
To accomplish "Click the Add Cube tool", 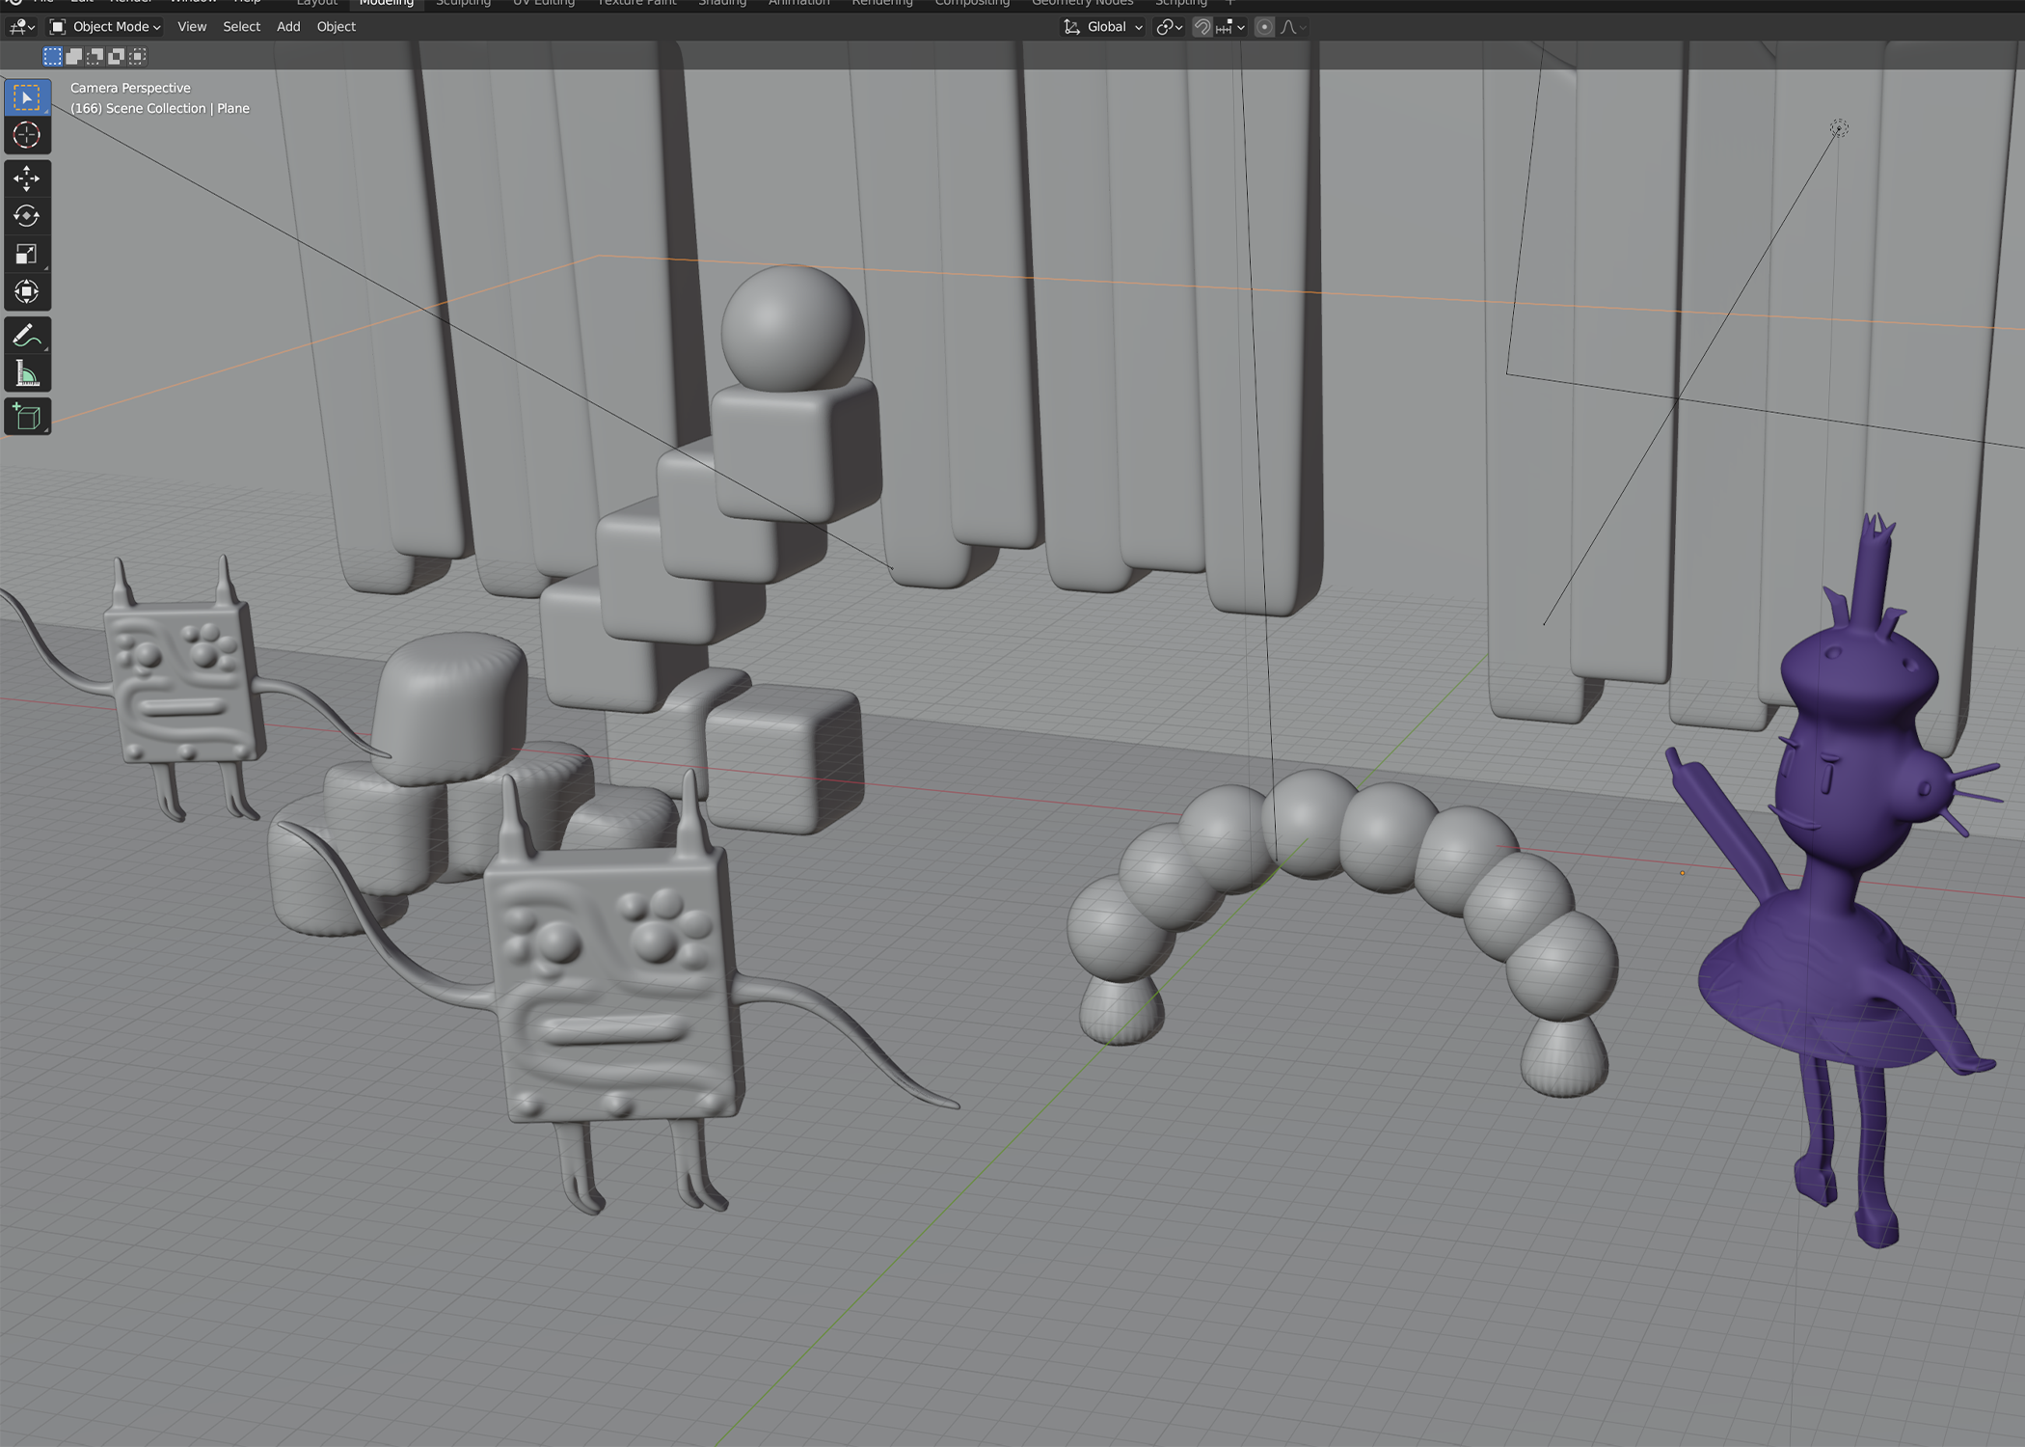I will pyautogui.click(x=27, y=417).
